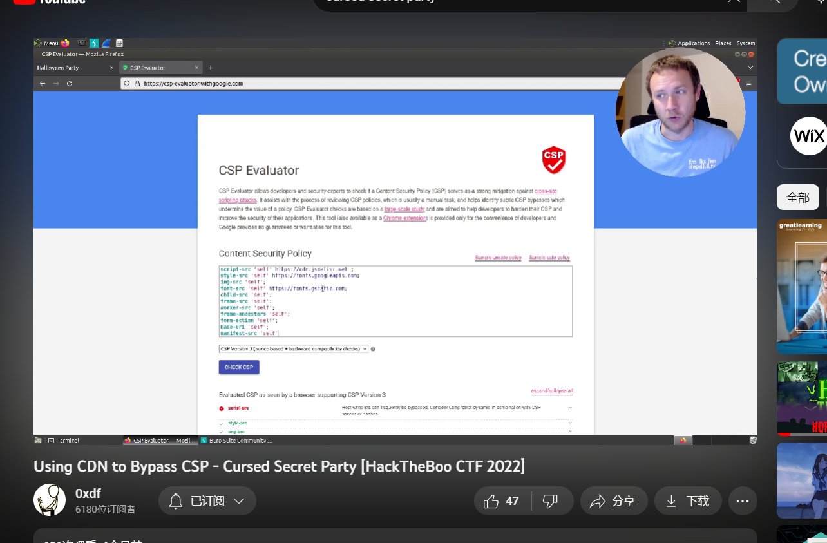This screenshot has width=827, height=543.
Task: Open the CSP Version 3 dropdown
Action: coord(294,349)
